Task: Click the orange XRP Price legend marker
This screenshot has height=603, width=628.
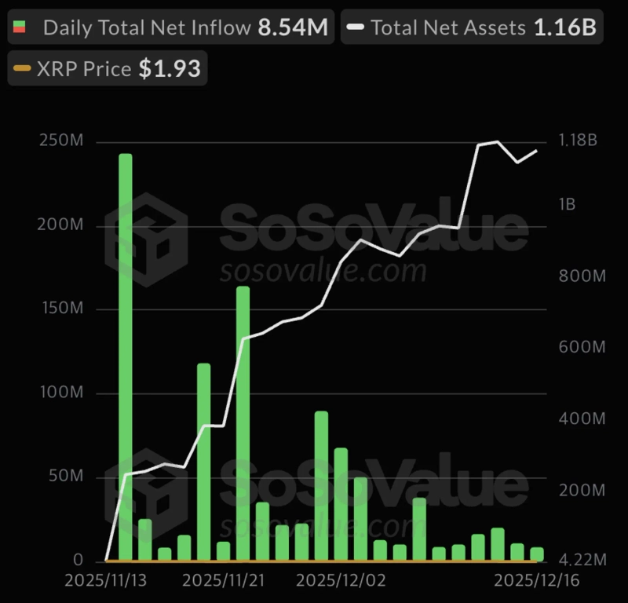Action: point(22,69)
